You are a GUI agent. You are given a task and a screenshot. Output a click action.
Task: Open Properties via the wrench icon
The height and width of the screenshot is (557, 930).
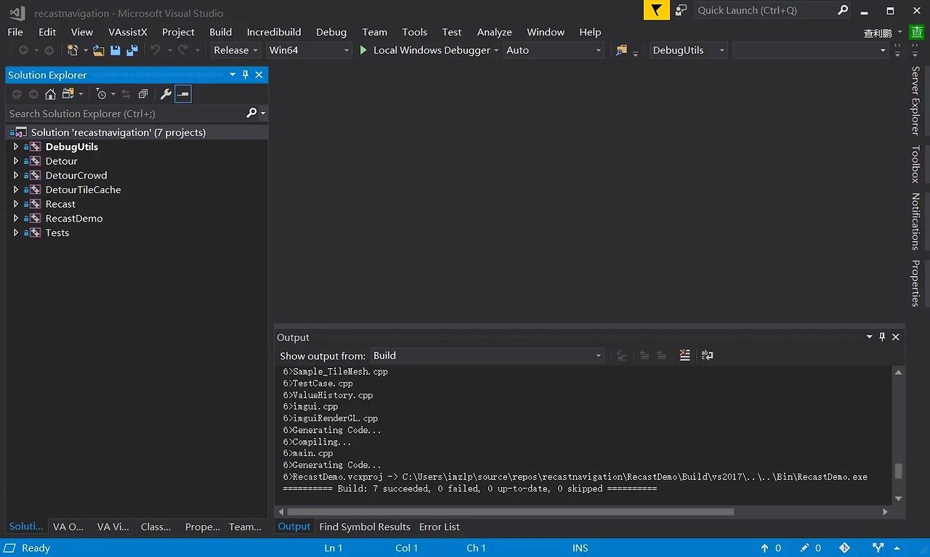(x=166, y=94)
